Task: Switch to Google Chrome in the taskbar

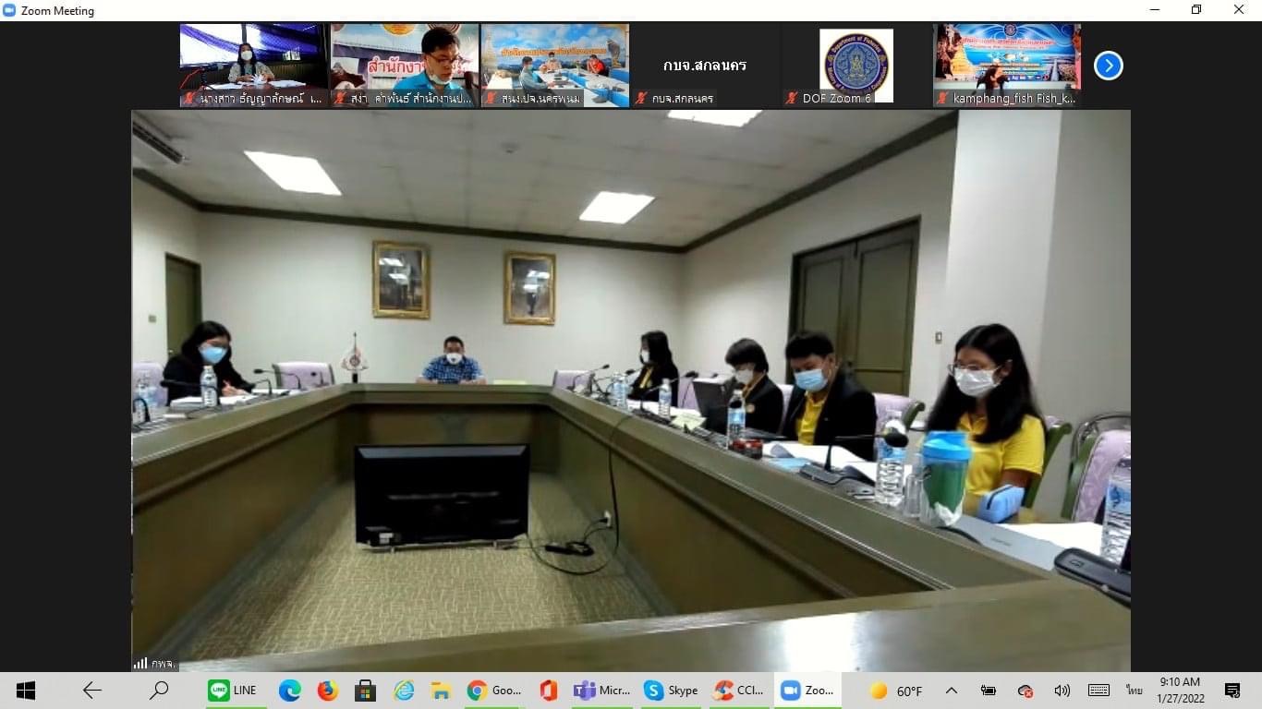Action: click(x=495, y=691)
